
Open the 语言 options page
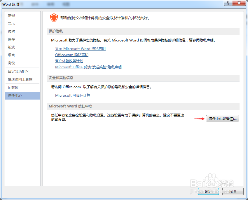point(11,55)
